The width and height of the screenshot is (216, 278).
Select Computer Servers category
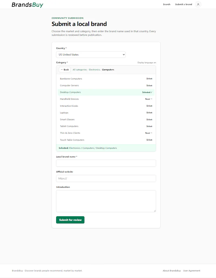pos(106,85)
